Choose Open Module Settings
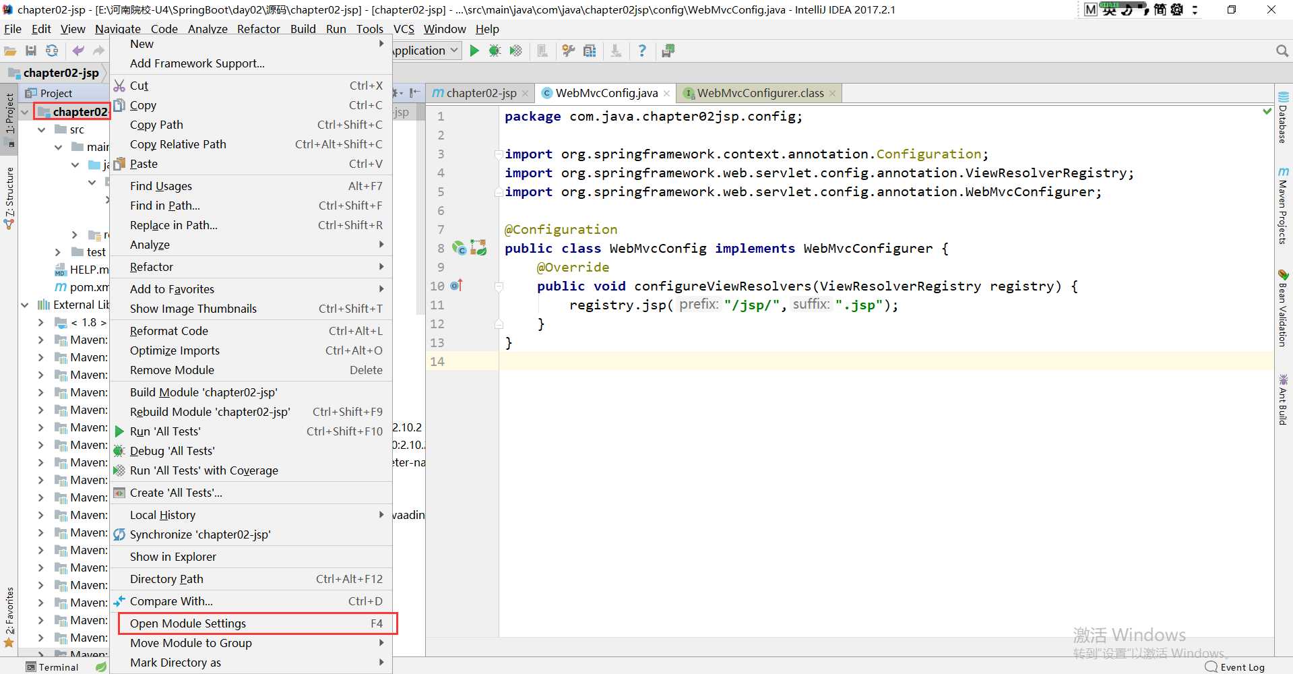The image size is (1293, 674). (251, 623)
